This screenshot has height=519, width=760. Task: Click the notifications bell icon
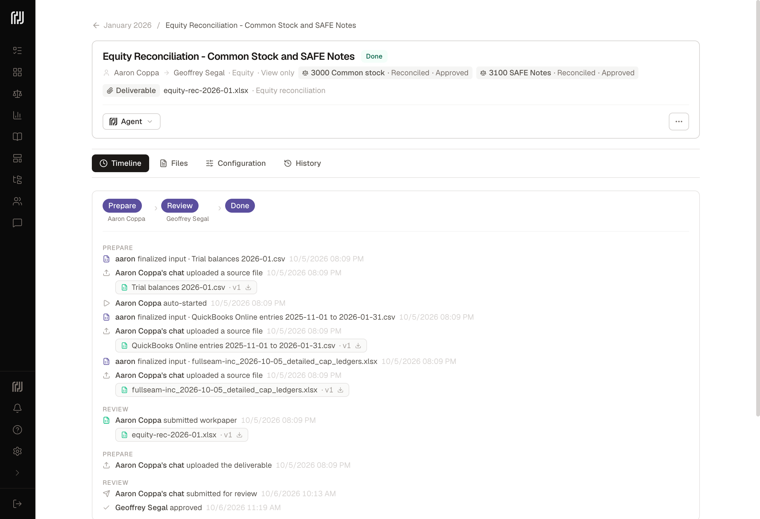click(x=17, y=408)
